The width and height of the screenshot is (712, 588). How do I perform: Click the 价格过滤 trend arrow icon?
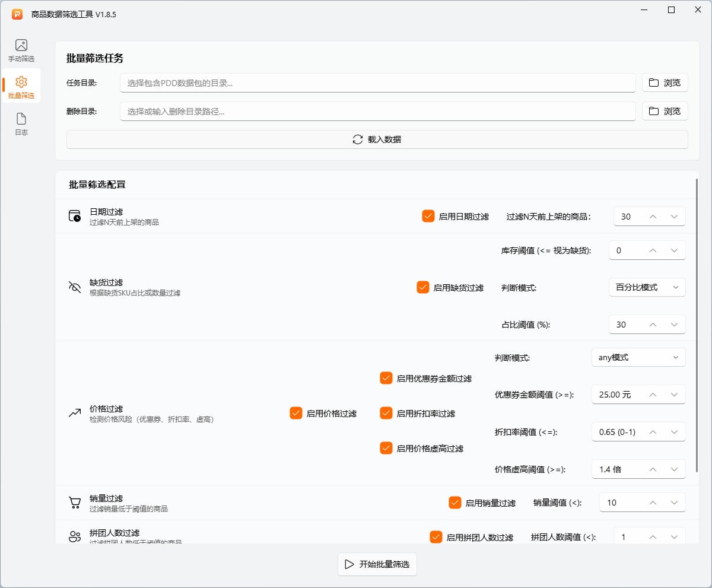coord(75,414)
